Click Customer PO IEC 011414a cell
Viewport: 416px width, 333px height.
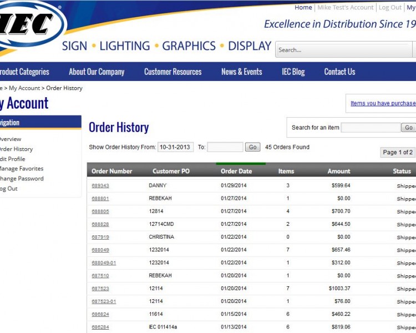point(163,327)
